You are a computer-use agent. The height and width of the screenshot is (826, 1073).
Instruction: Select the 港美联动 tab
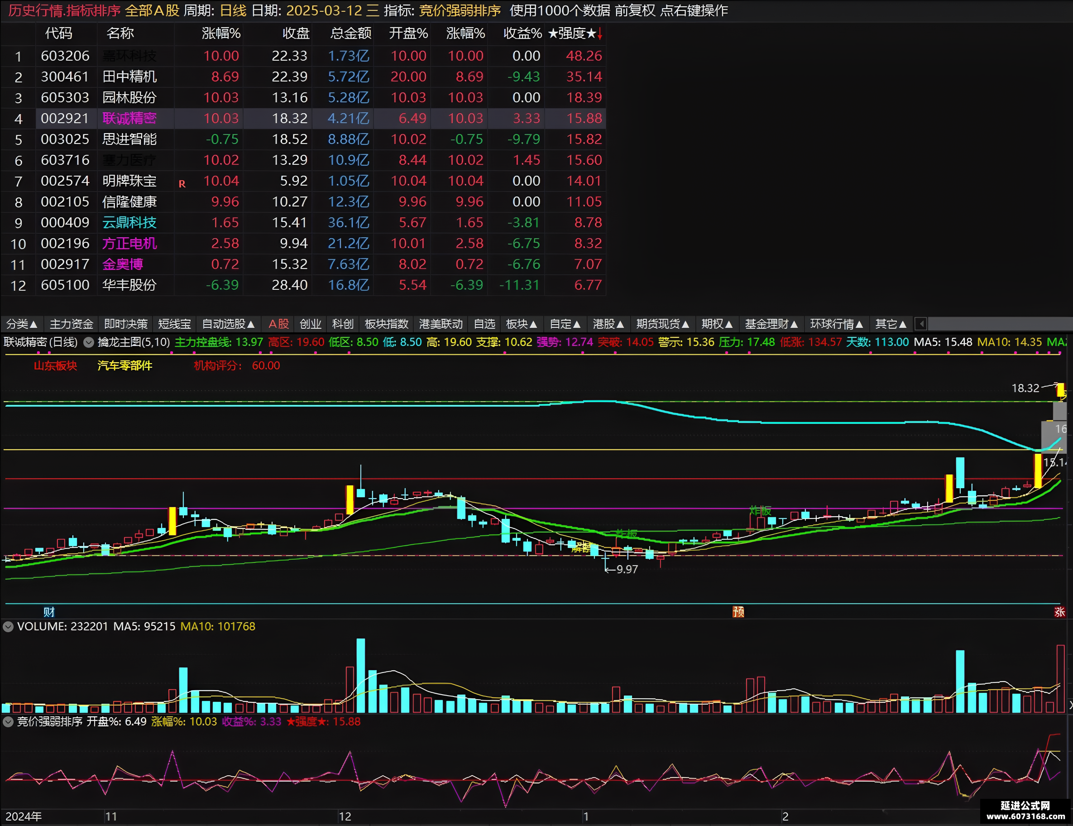click(x=441, y=324)
